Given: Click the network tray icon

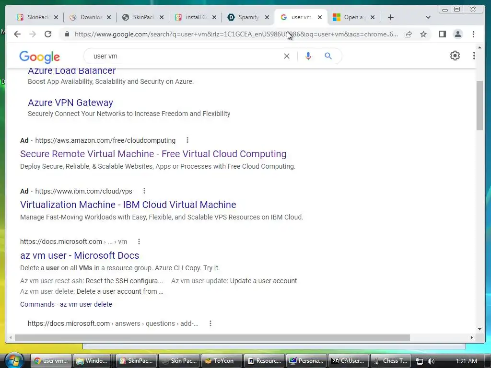Looking at the screenshot, I should 420,361.
